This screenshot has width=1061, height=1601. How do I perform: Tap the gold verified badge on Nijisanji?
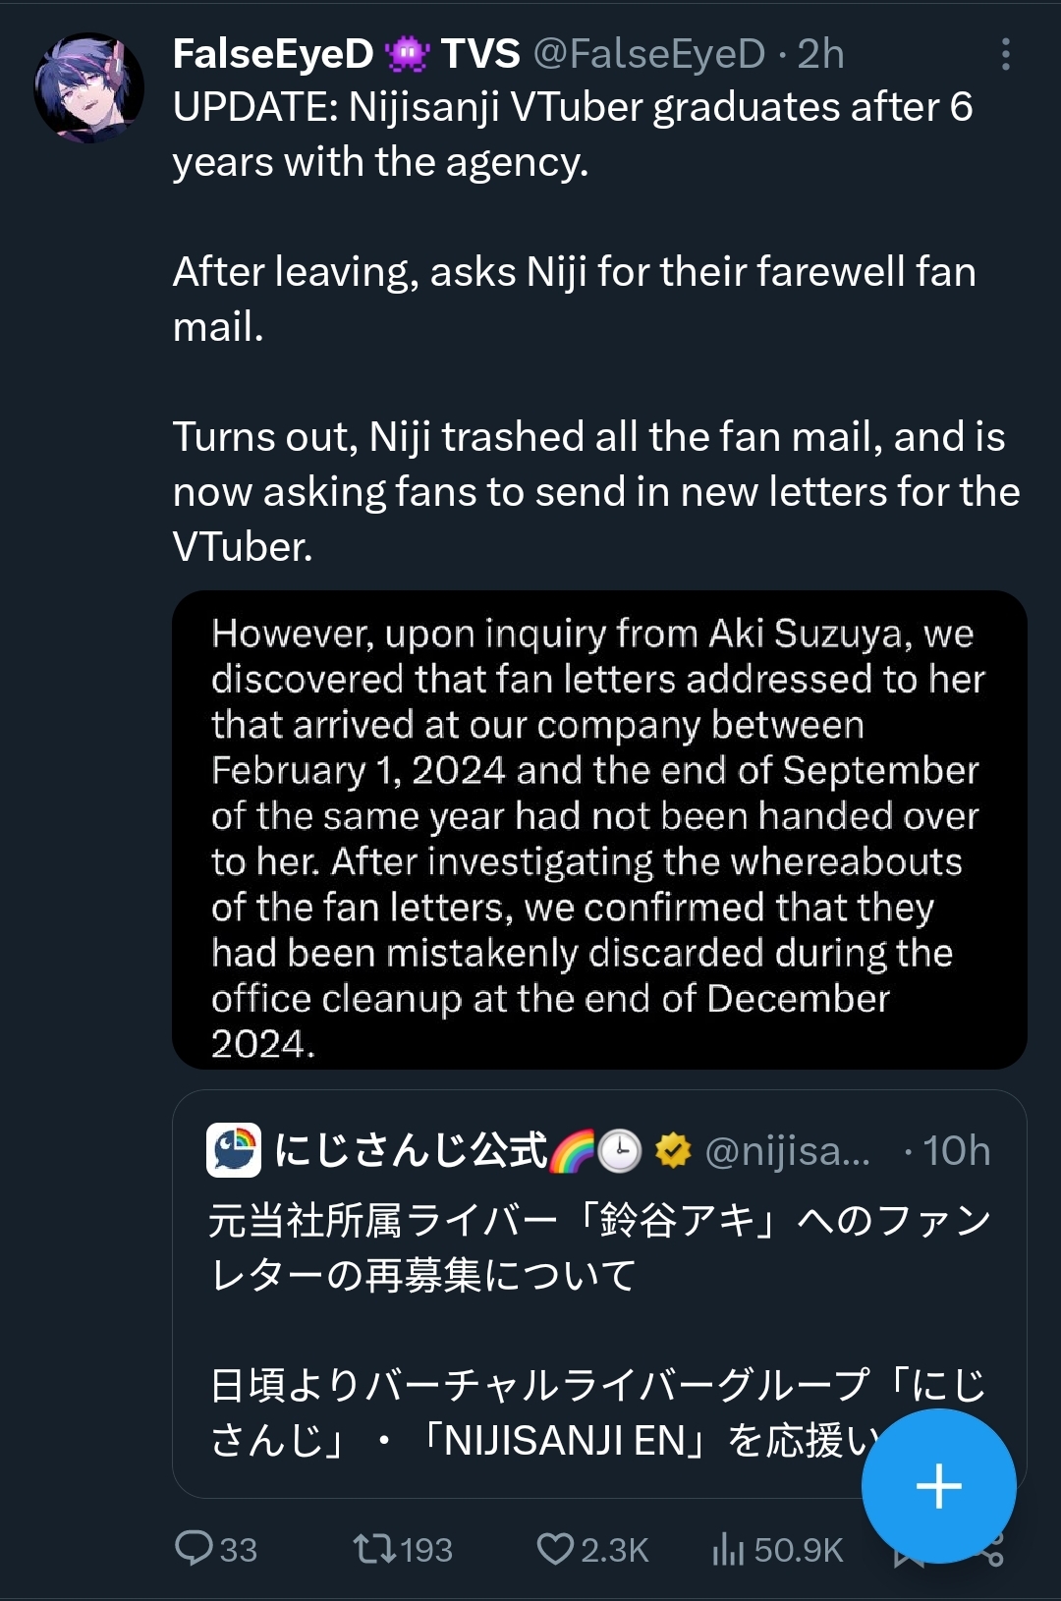click(673, 1150)
